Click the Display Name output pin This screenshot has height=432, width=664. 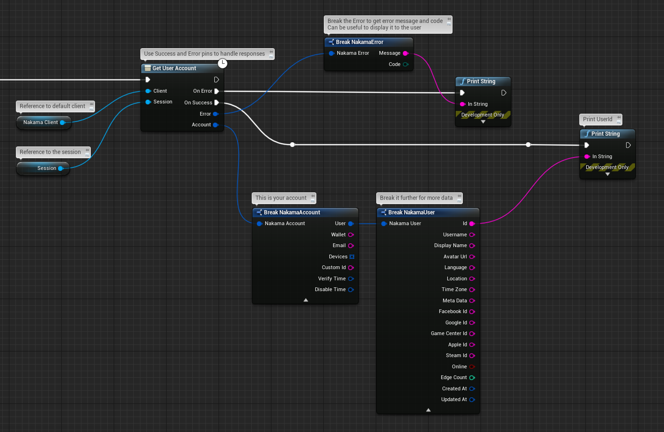472,246
